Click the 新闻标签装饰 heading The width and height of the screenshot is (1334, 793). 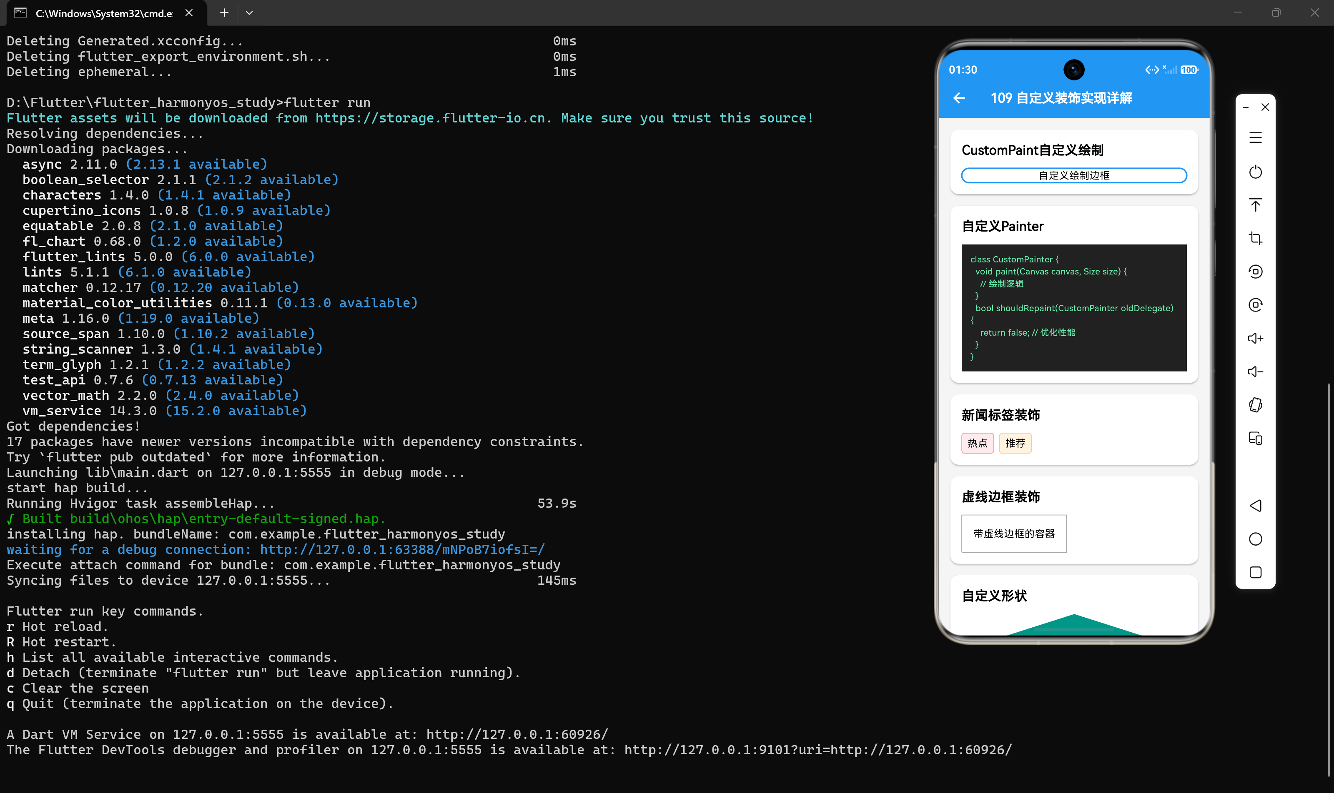pos(1001,415)
